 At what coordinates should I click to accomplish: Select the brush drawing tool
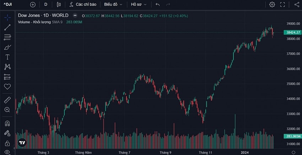7,47
